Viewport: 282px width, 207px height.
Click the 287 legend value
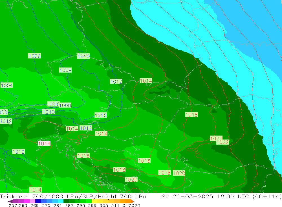(x=69, y=205)
